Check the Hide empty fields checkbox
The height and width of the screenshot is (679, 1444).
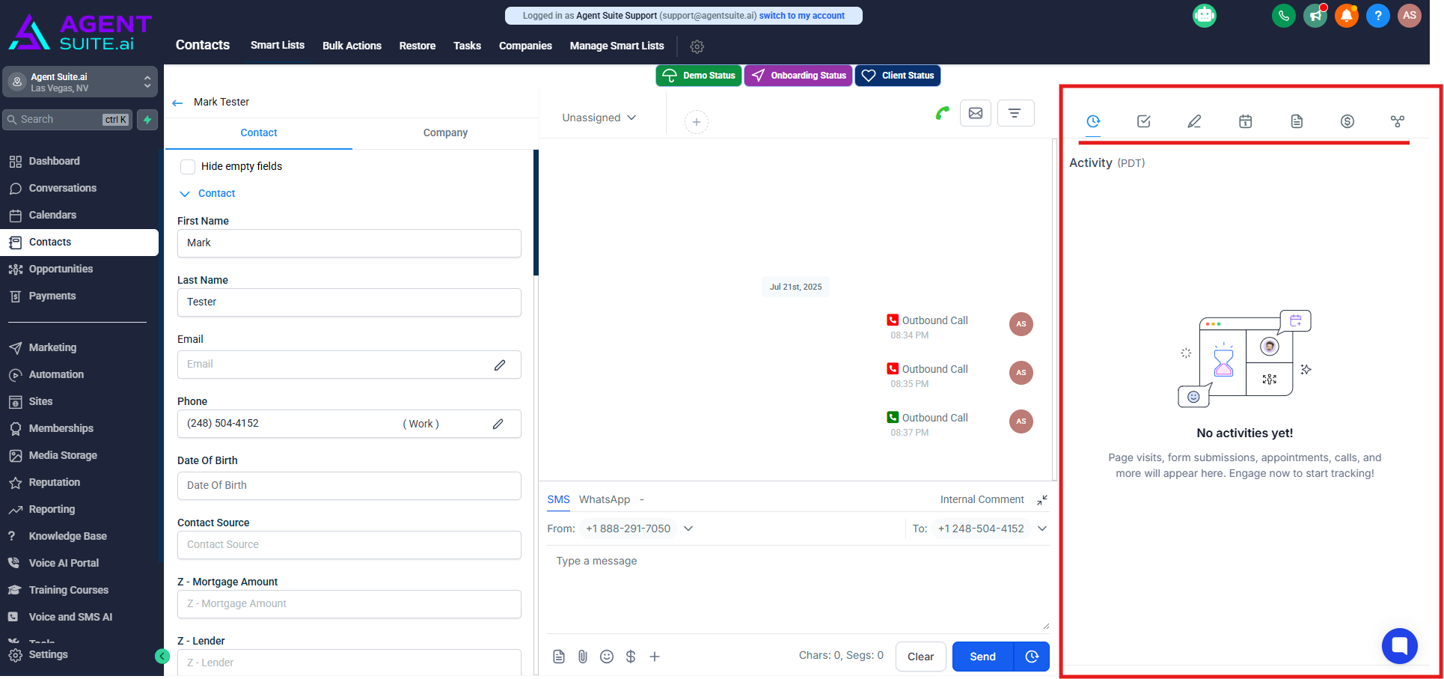(188, 167)
